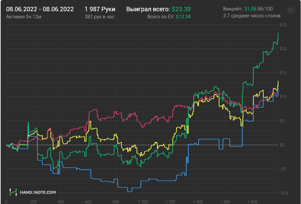Click the 'Активен 5ч 12м' label
This screenshot has width=301, height=204.
(24, 17)
